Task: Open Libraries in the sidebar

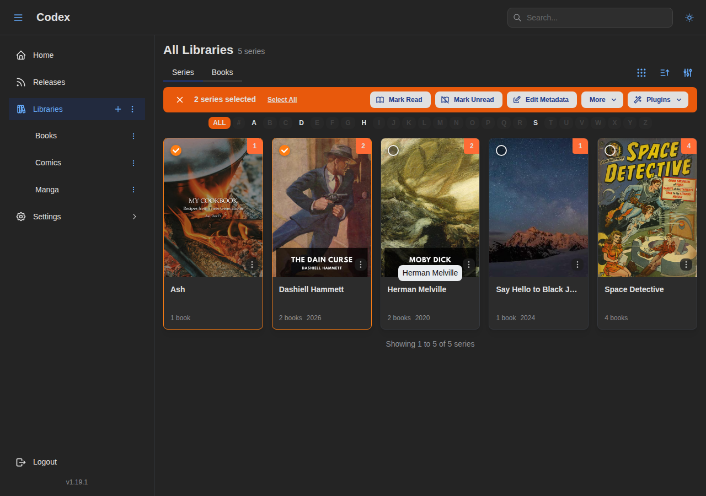Action: [48, 109]
